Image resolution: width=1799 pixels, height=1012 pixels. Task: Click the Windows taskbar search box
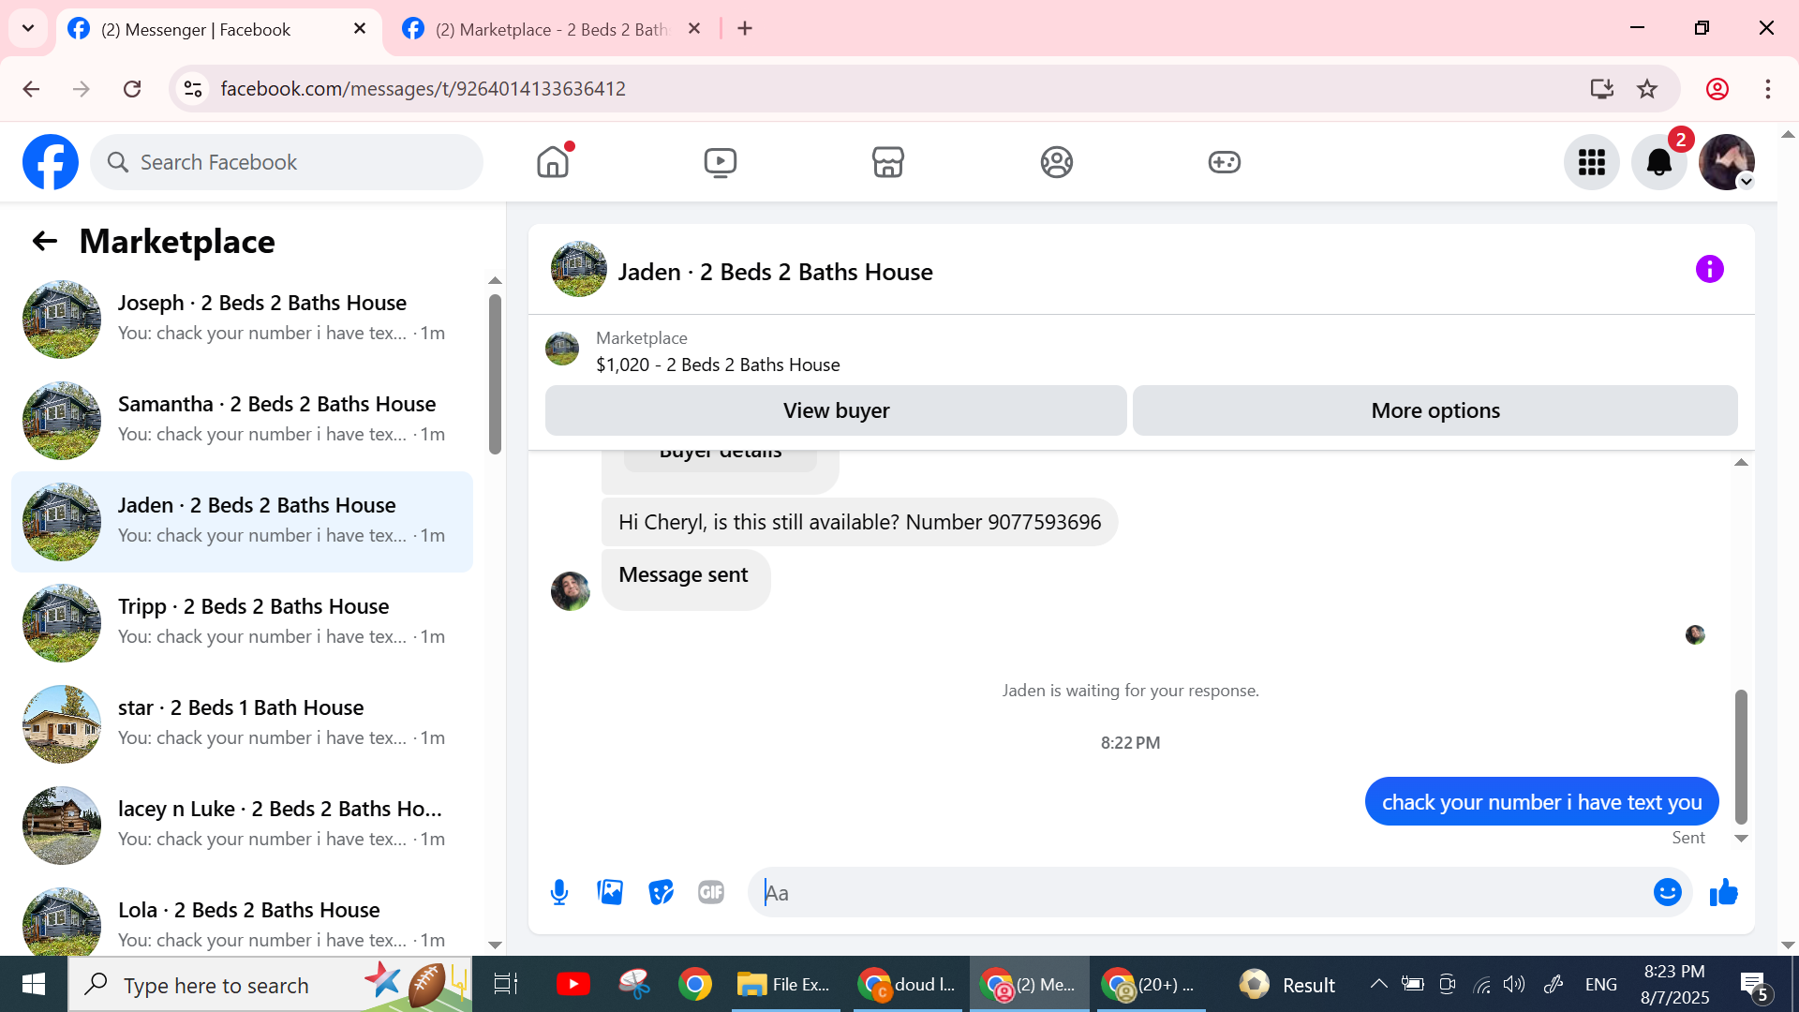(x=270, y=984)
